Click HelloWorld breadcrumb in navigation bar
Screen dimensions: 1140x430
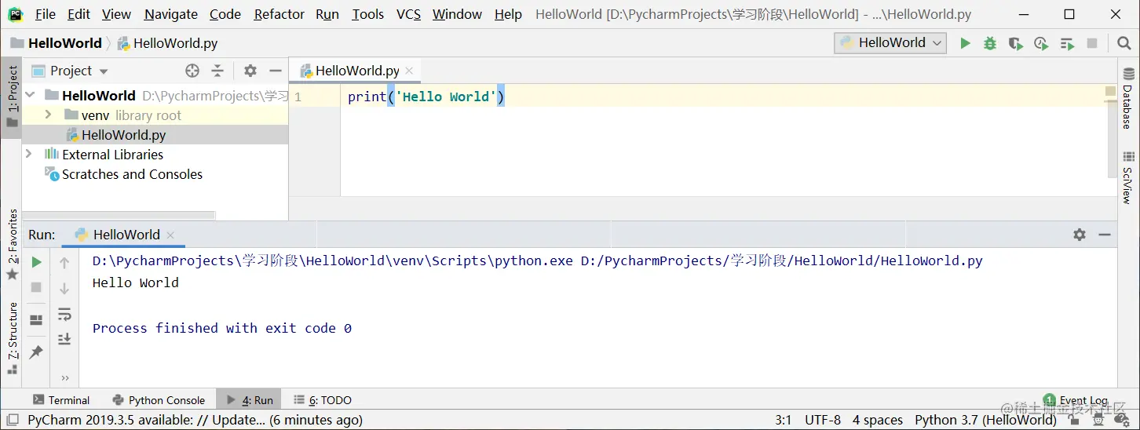57,43
